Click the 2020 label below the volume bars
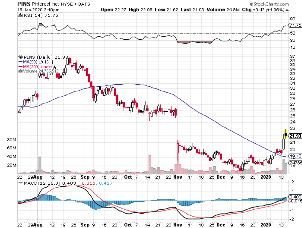The height and width of the screenshot is (228, 302). [266, 177]
